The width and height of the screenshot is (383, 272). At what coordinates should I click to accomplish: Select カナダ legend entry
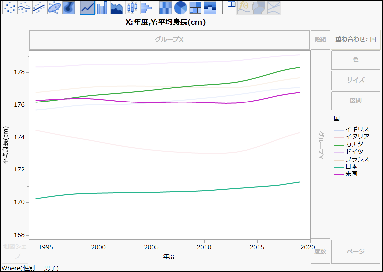(354, 144)
